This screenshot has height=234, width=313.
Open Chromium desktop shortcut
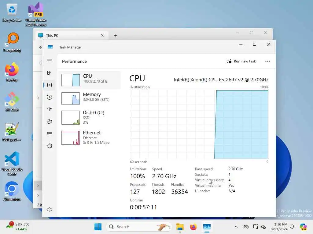click(x=12, y=191)
